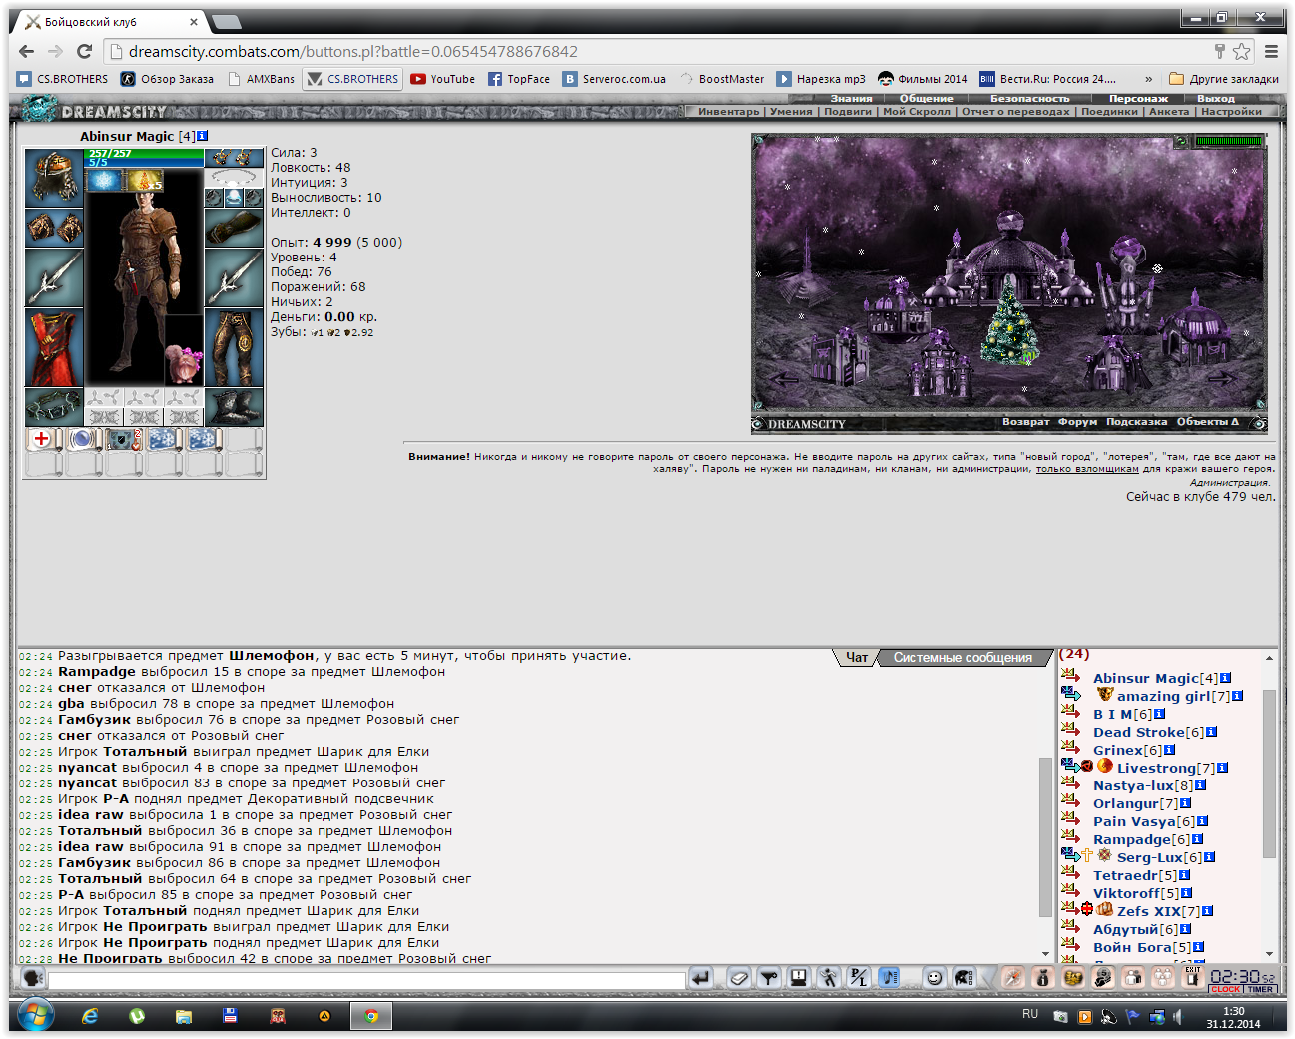1295x1039 pixels.
Task: Use the red cross healing scroll
Action: click(x=42, y=439)
